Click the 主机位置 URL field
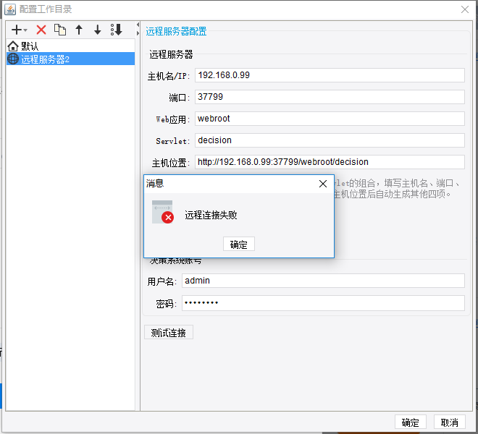The width and height of the screenshot is (478, 434). tap(330, 162)
